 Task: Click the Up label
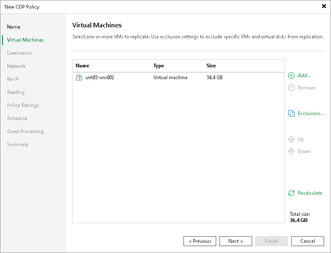point(301,139)
